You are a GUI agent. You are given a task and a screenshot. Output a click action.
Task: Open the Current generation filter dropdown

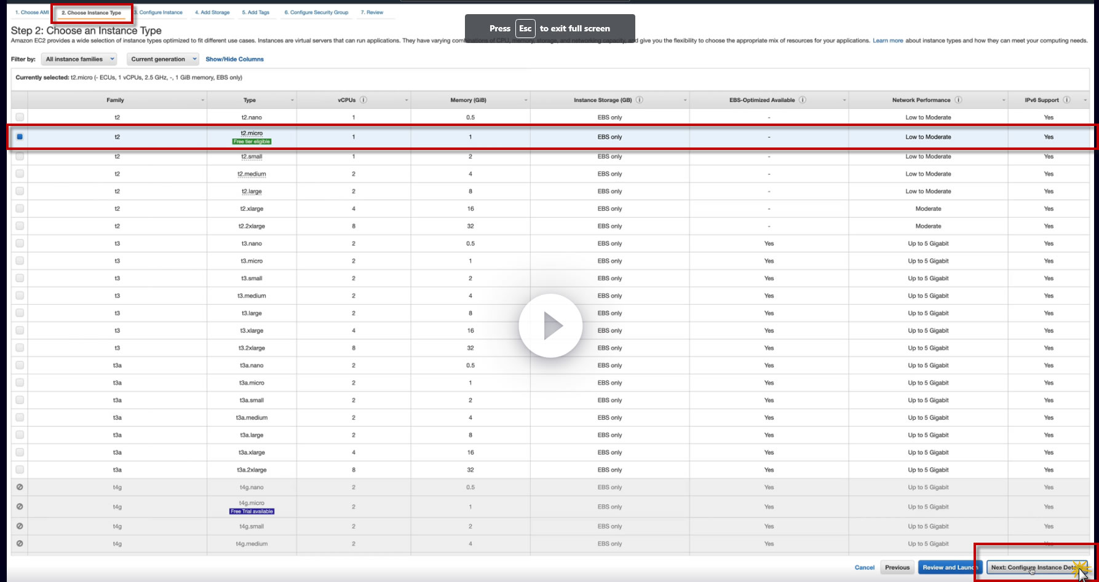click(x=162, y=59)
